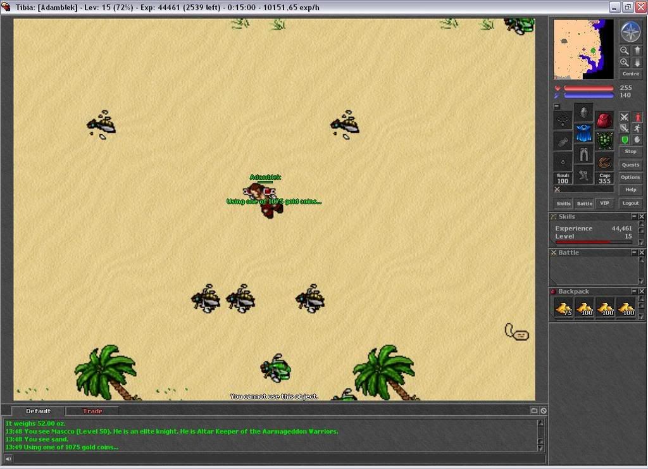
Task: Collapse the inventory panel with minus button
Action: [x=557, y=106]
